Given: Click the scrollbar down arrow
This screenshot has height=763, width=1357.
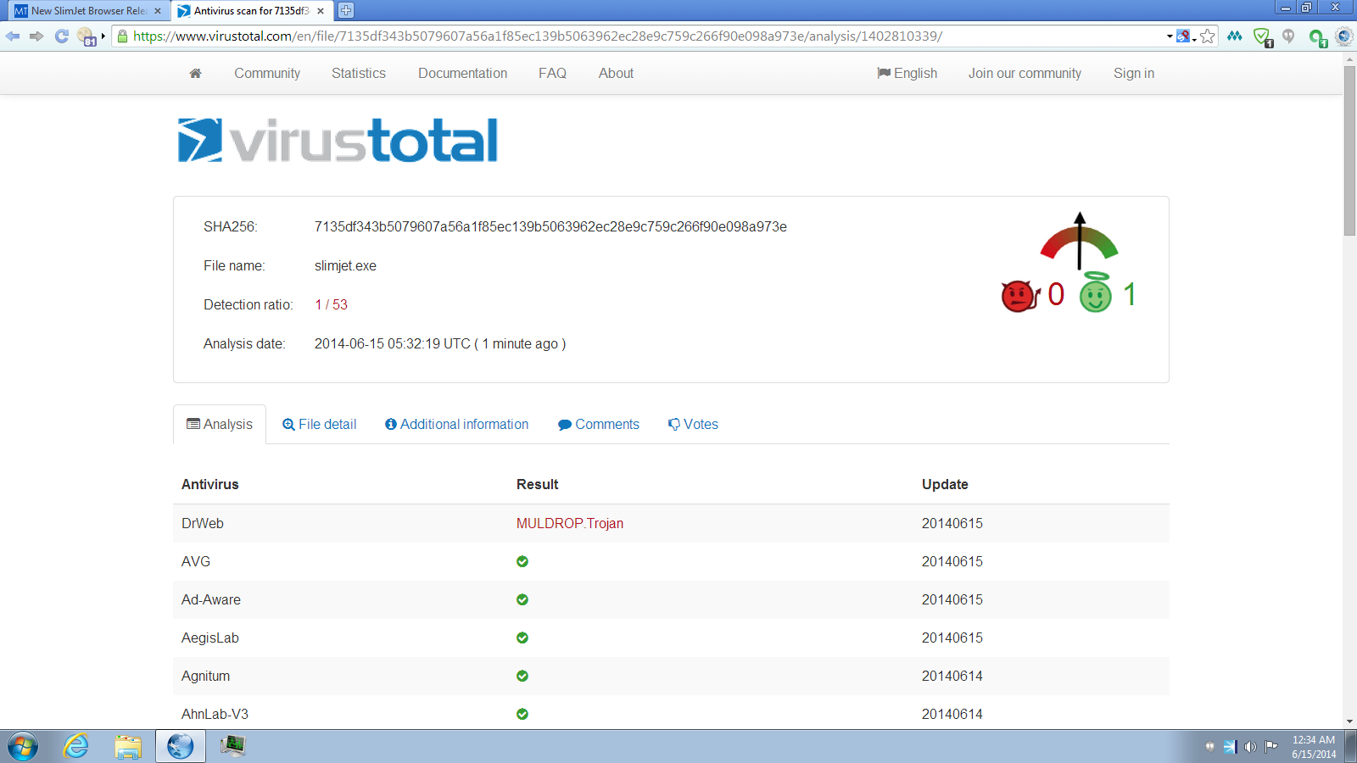Looking at the screenshot, I should 1349,721.
